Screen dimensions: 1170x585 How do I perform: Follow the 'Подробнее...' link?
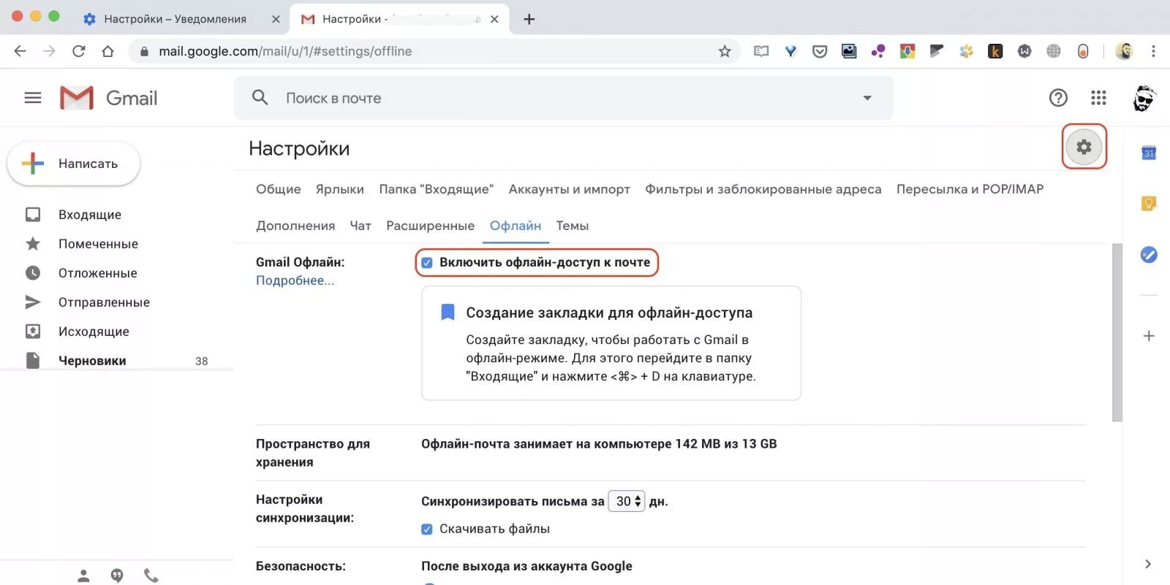click(295, 280)
